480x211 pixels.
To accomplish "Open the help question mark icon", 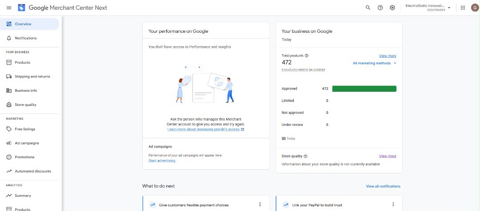I will (x=380, y=8).
